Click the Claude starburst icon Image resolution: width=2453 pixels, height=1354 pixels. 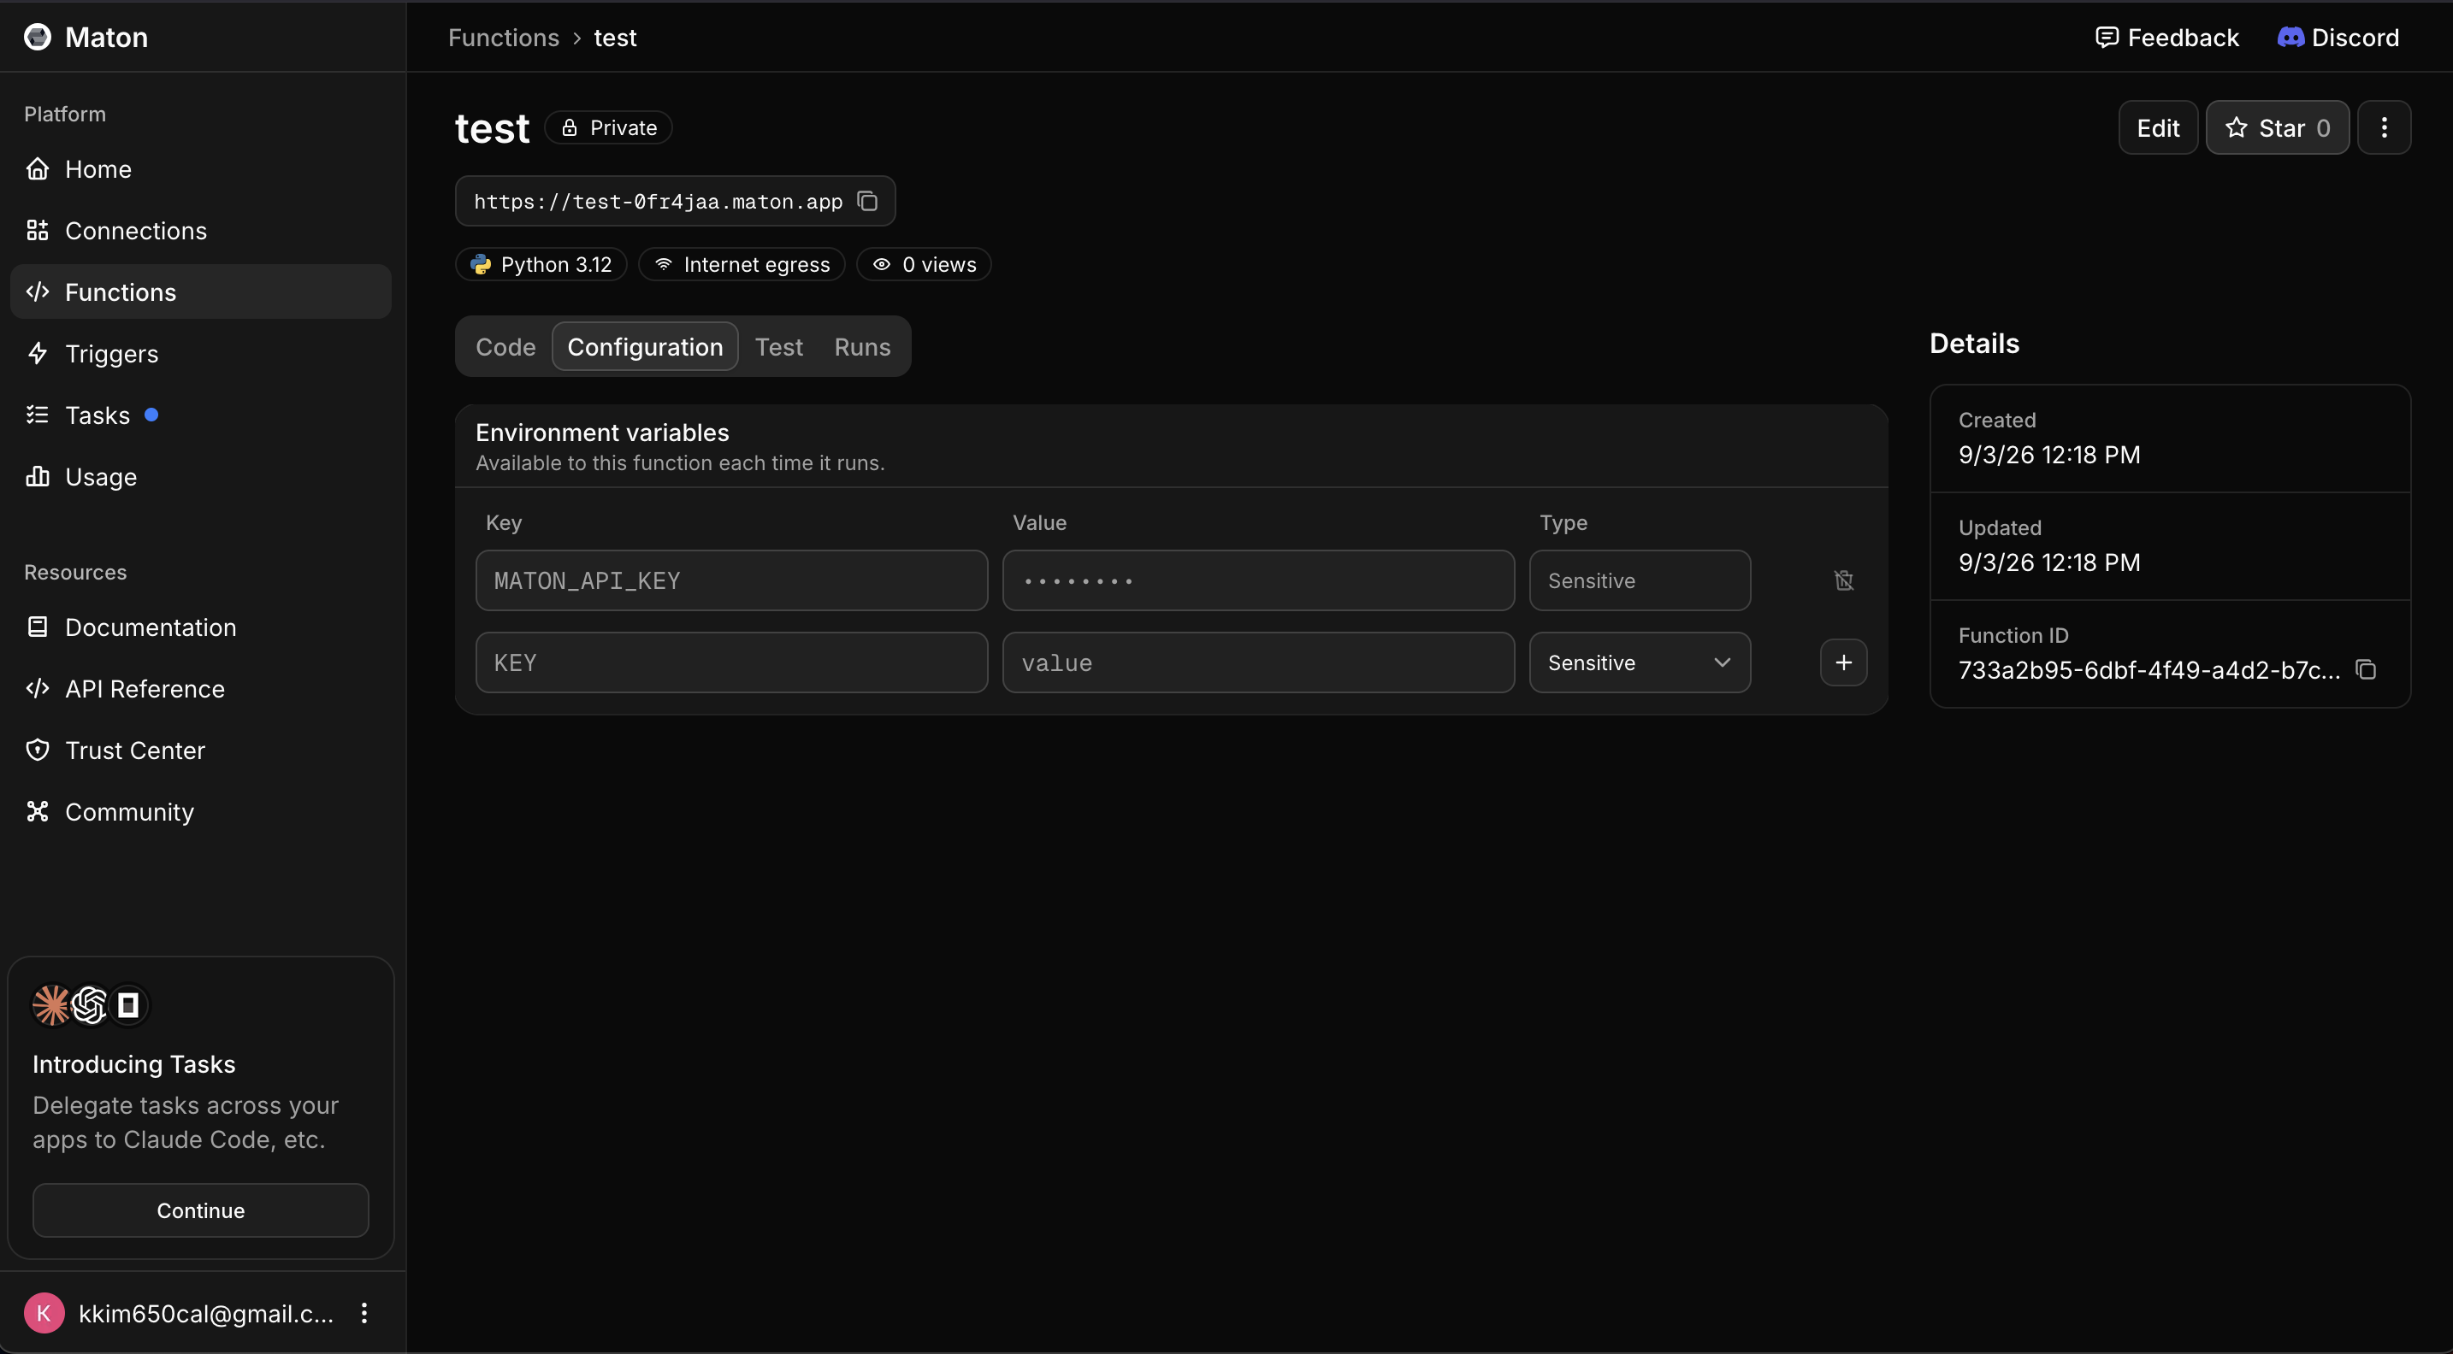[x=51, y=1004]
